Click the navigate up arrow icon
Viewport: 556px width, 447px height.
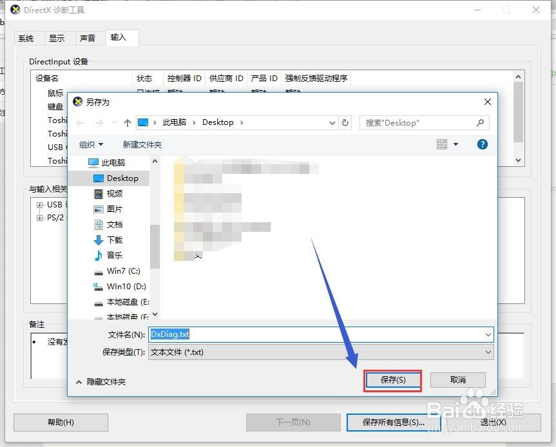coord(126,122)
